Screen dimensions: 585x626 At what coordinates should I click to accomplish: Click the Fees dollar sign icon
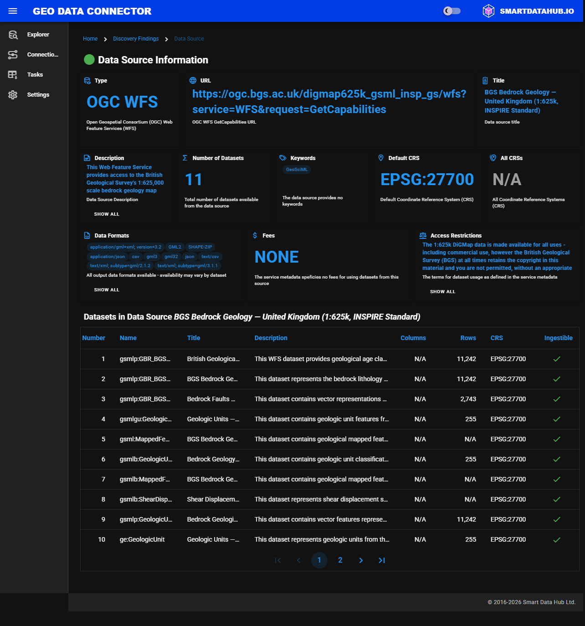255,236
